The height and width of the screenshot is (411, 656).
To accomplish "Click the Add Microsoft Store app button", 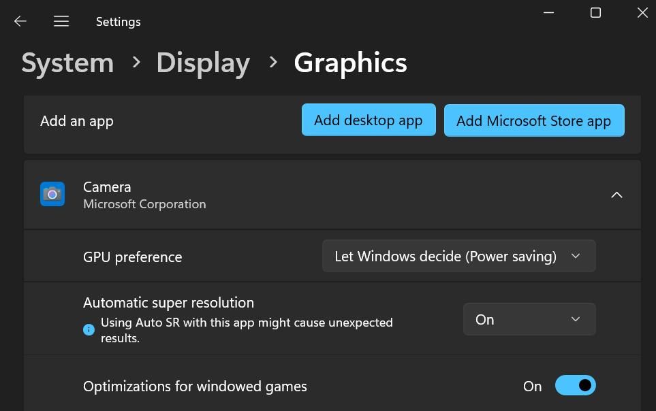I will coord(534,121).
